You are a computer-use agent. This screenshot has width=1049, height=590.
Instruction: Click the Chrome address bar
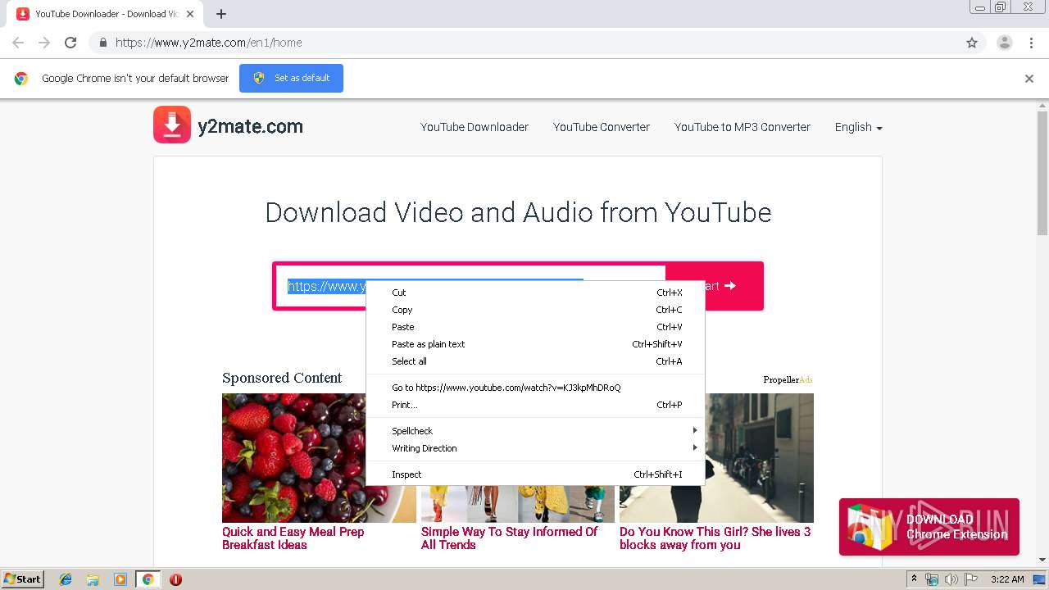pyautogui.click(x=524, y=43)
